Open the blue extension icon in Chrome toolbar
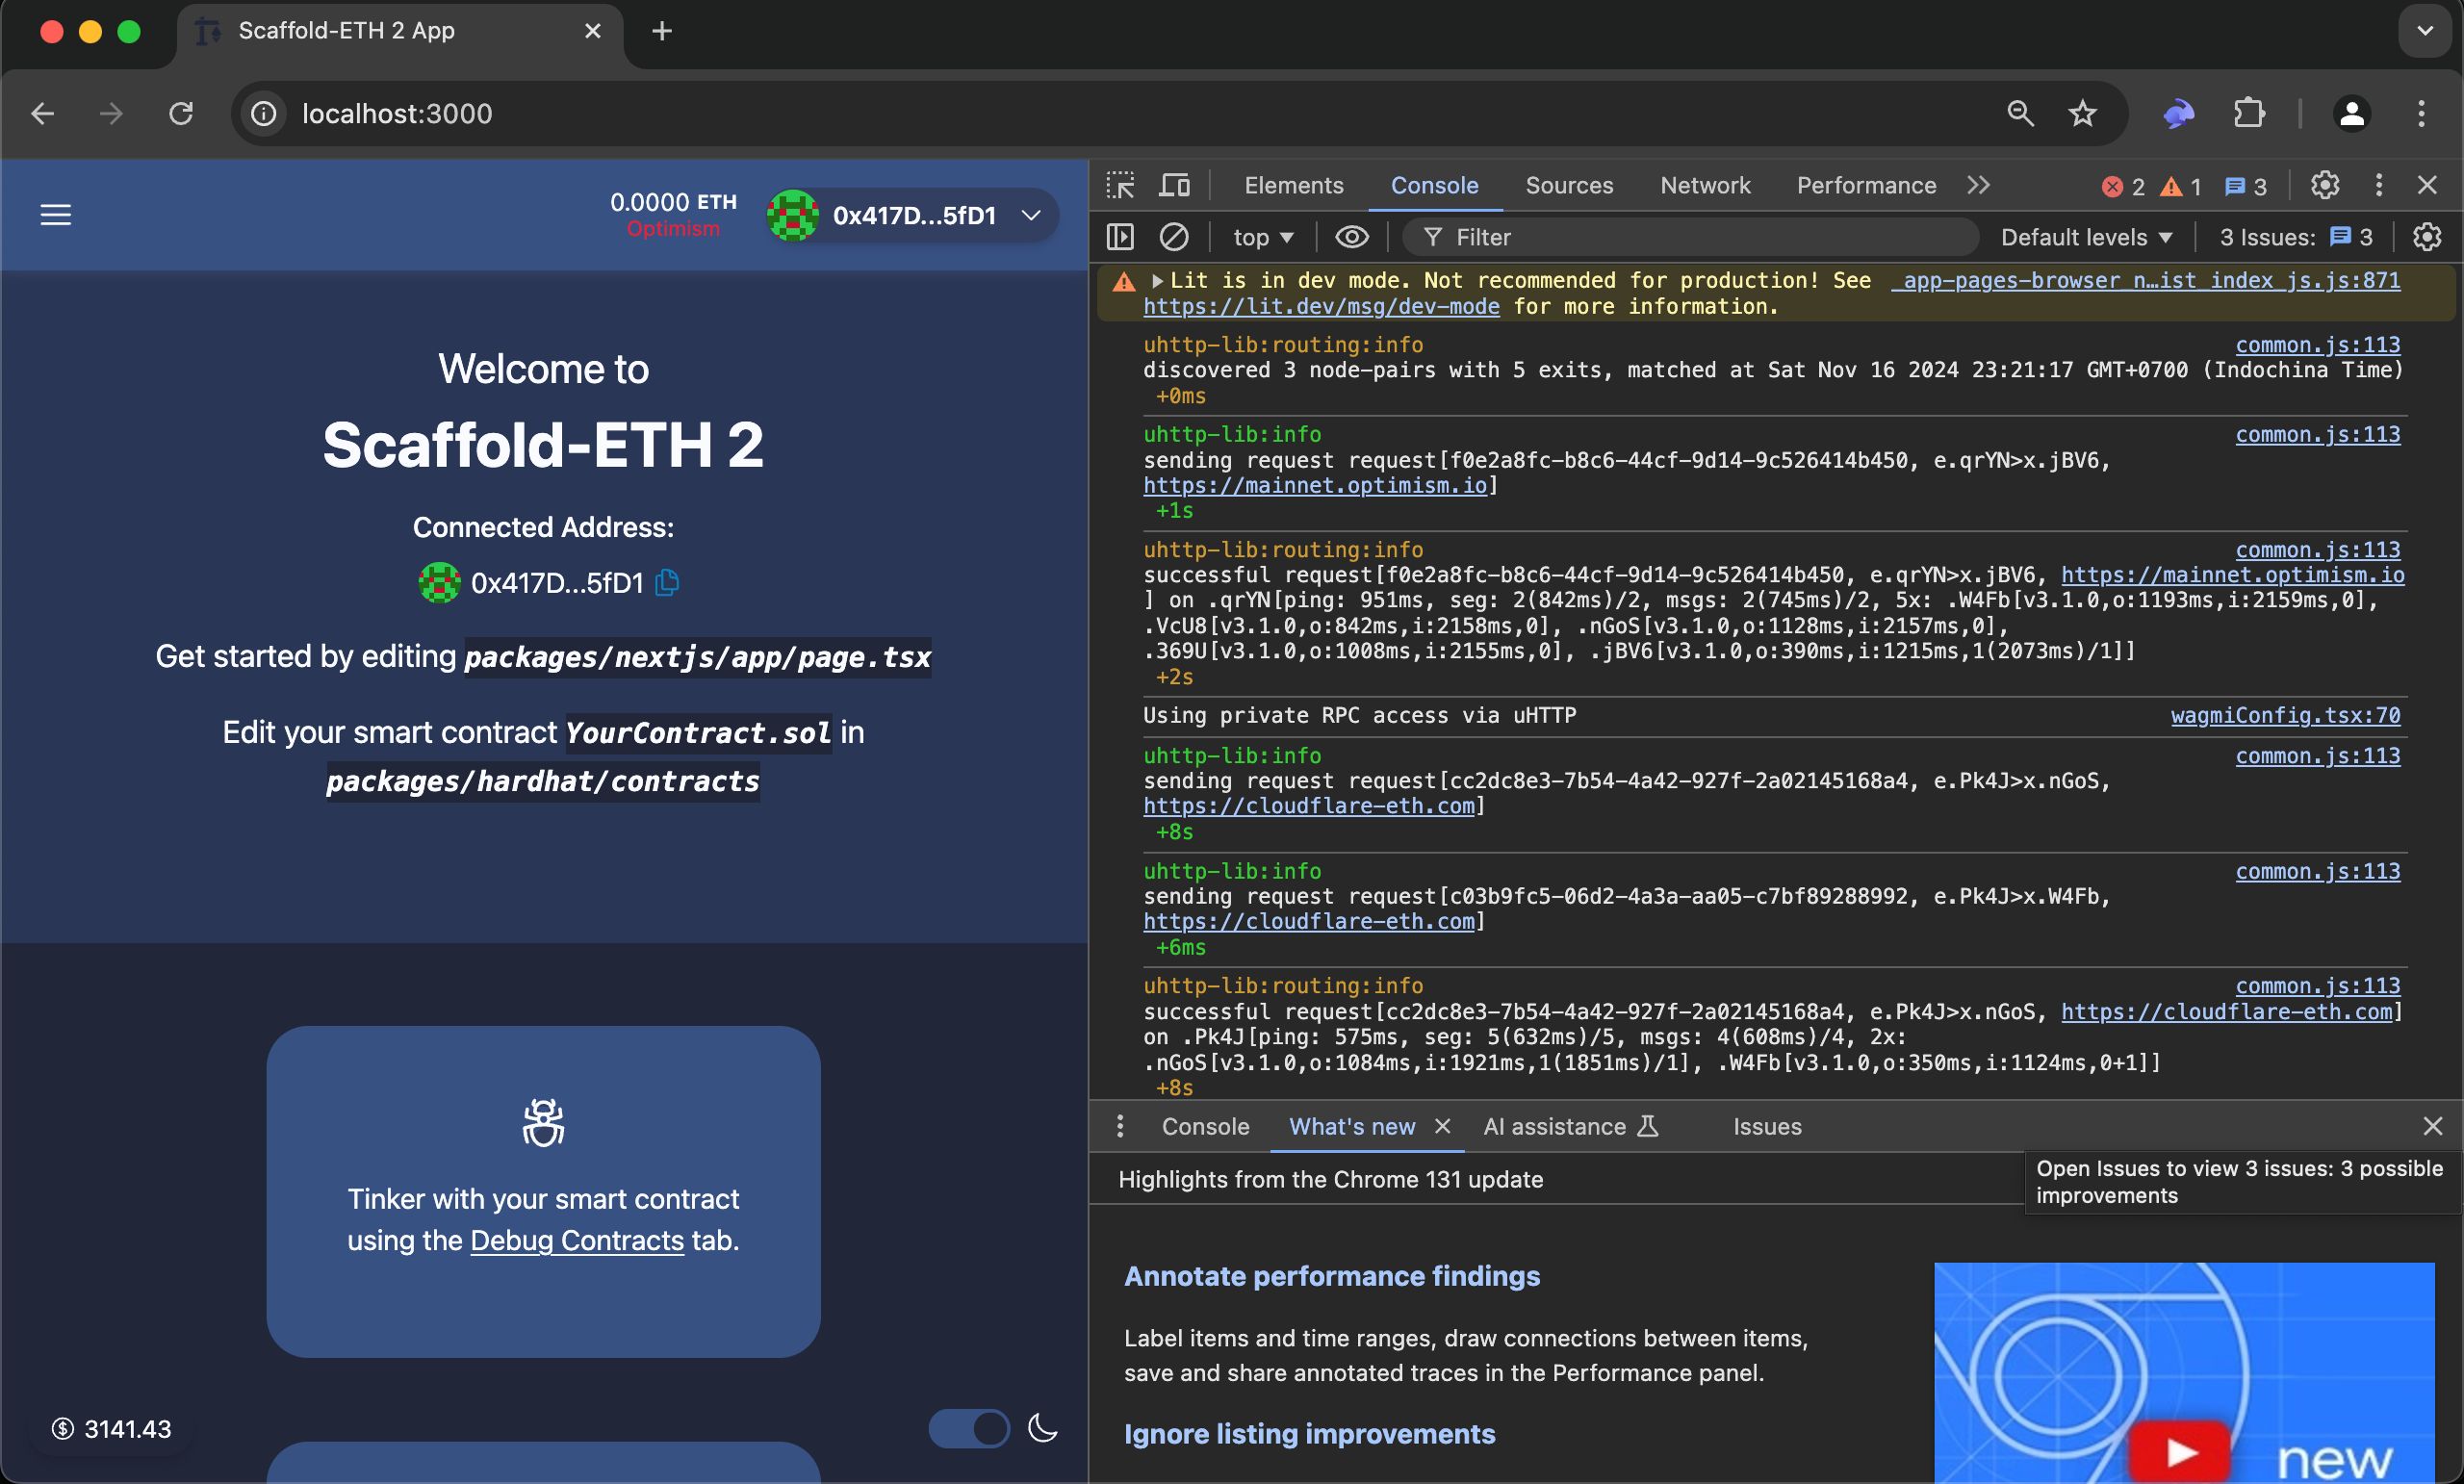 pos(2178,113)
